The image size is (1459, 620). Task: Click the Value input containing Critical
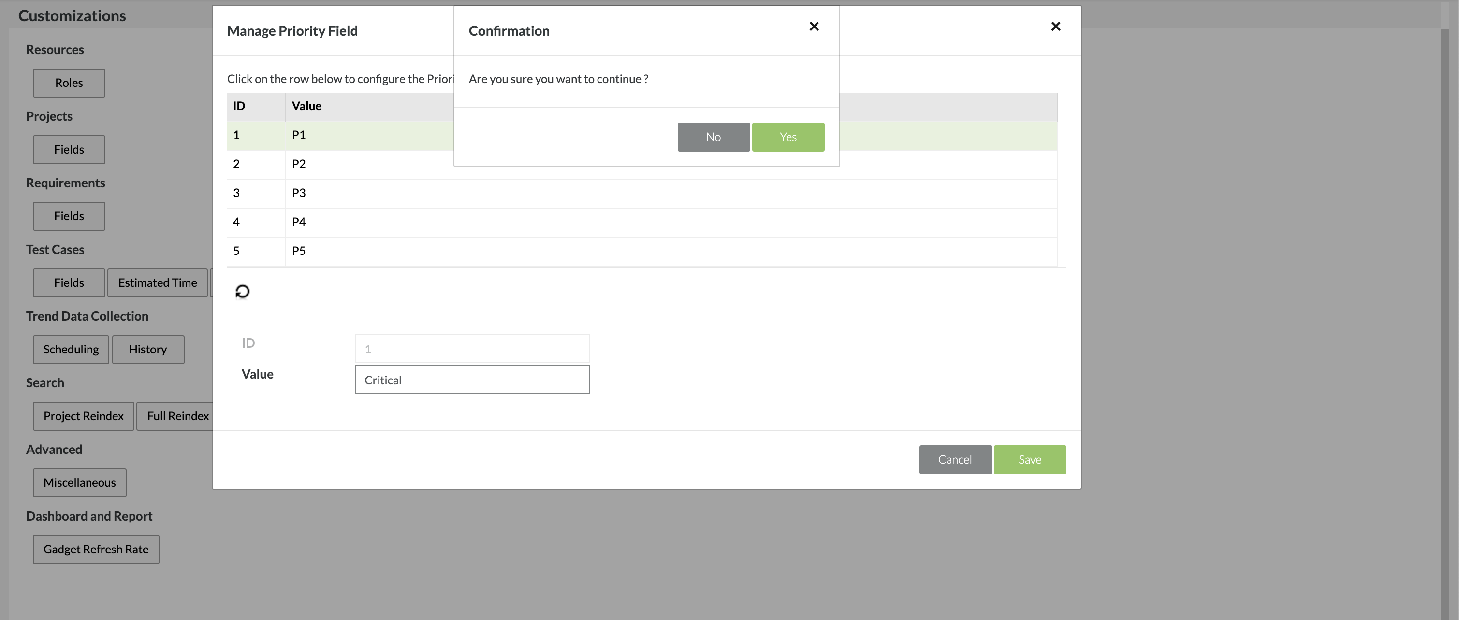pyautogui.click(x=472, y=380)
